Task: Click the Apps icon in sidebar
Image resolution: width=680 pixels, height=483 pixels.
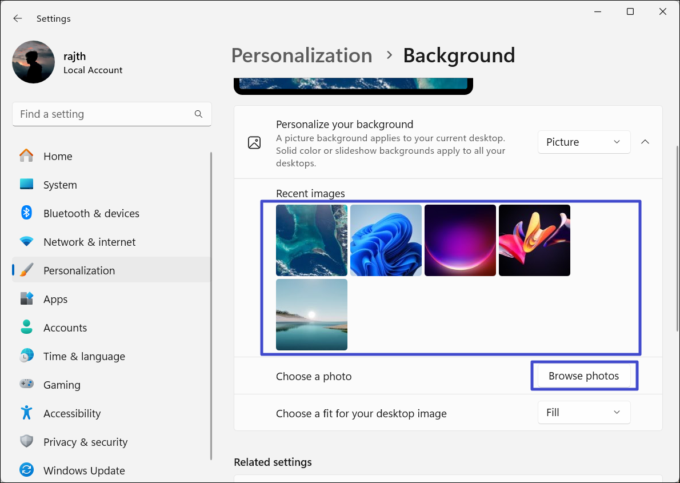Action: (x=26, y=299)
